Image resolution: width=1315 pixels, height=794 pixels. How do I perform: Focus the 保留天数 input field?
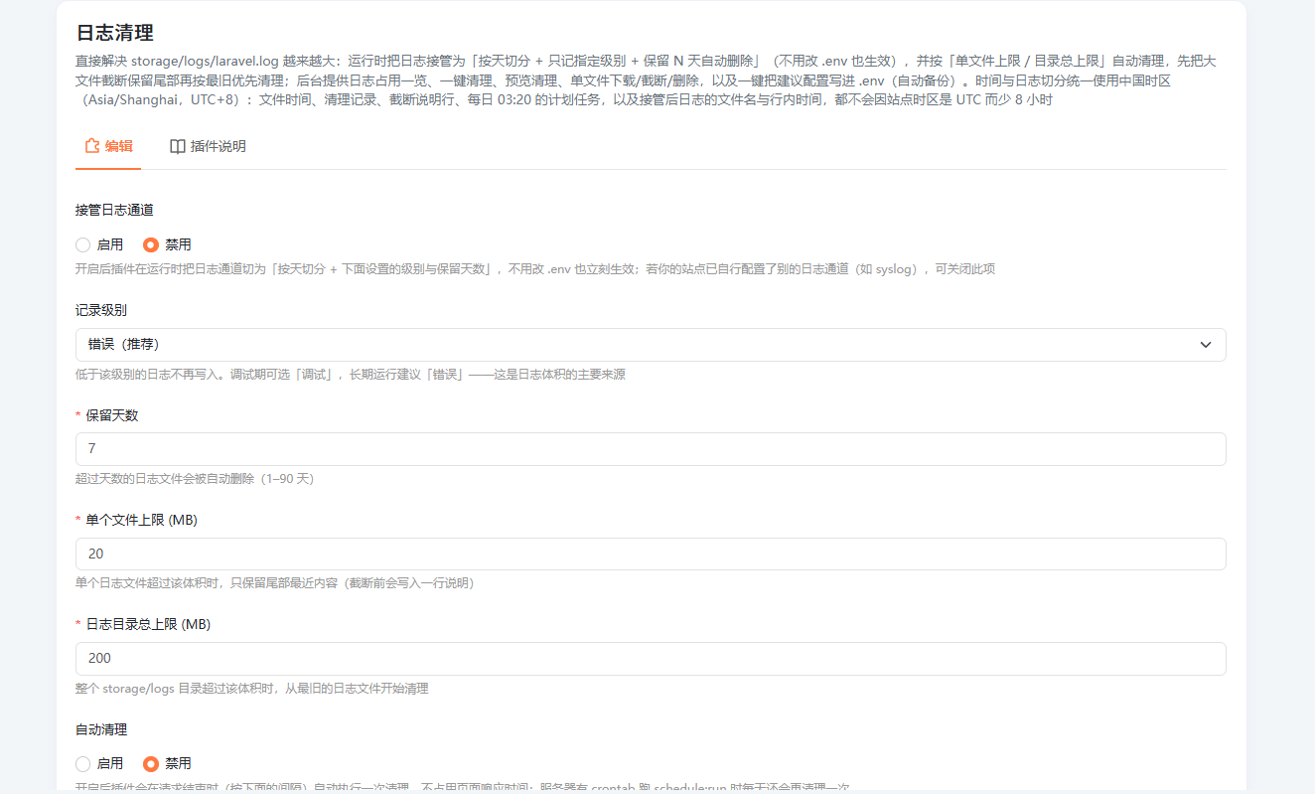point(651,449)
